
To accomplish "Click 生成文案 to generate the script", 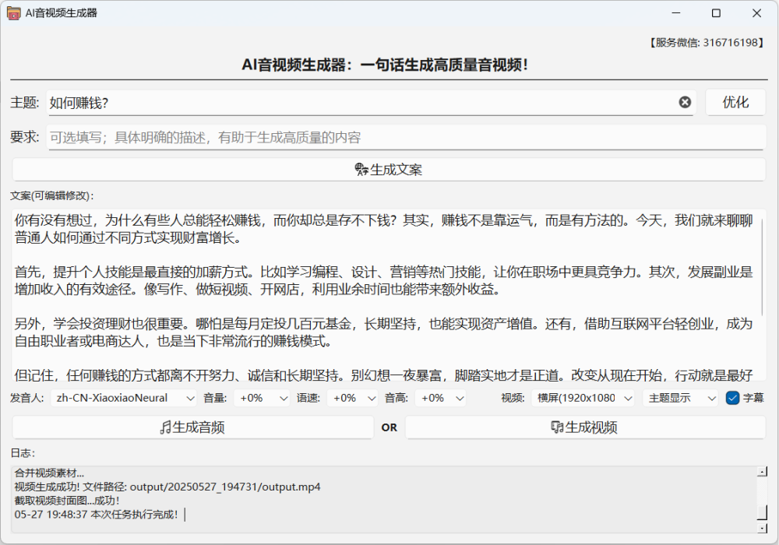I will click(x=389, y=168).
